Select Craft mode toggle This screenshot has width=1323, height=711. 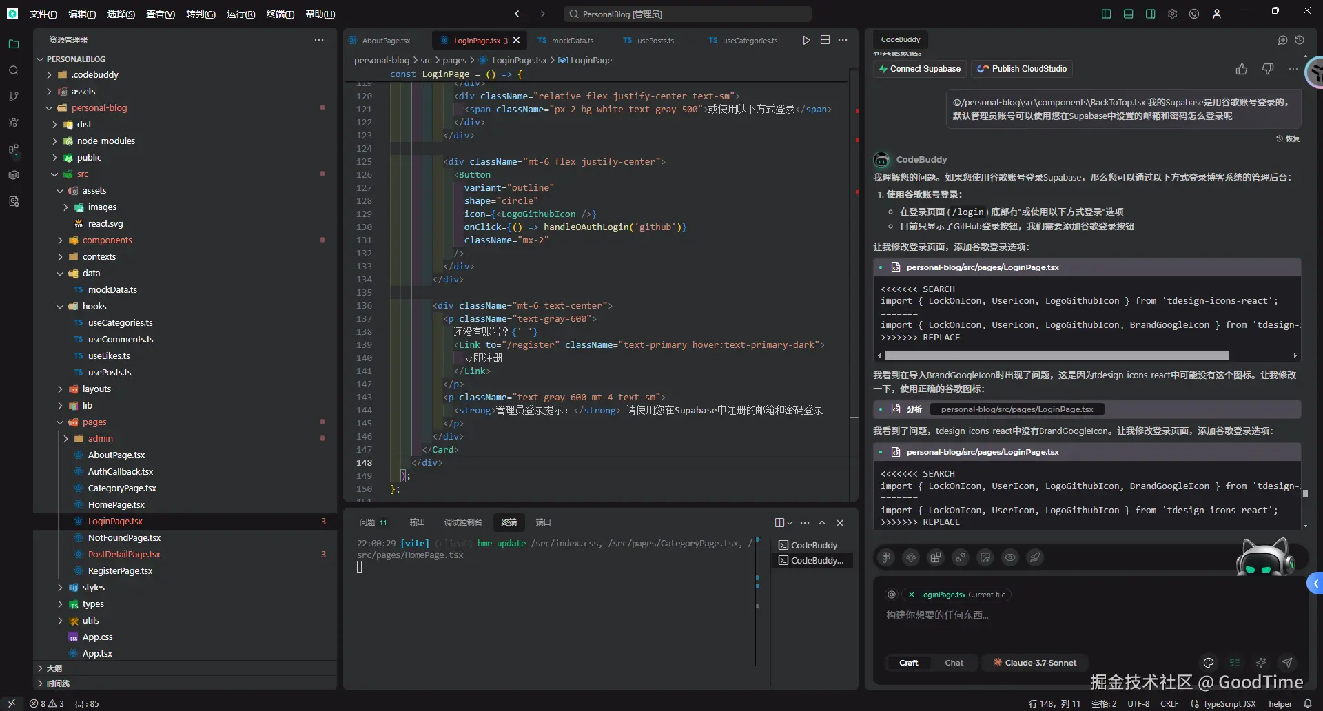[x=908, y=663]
